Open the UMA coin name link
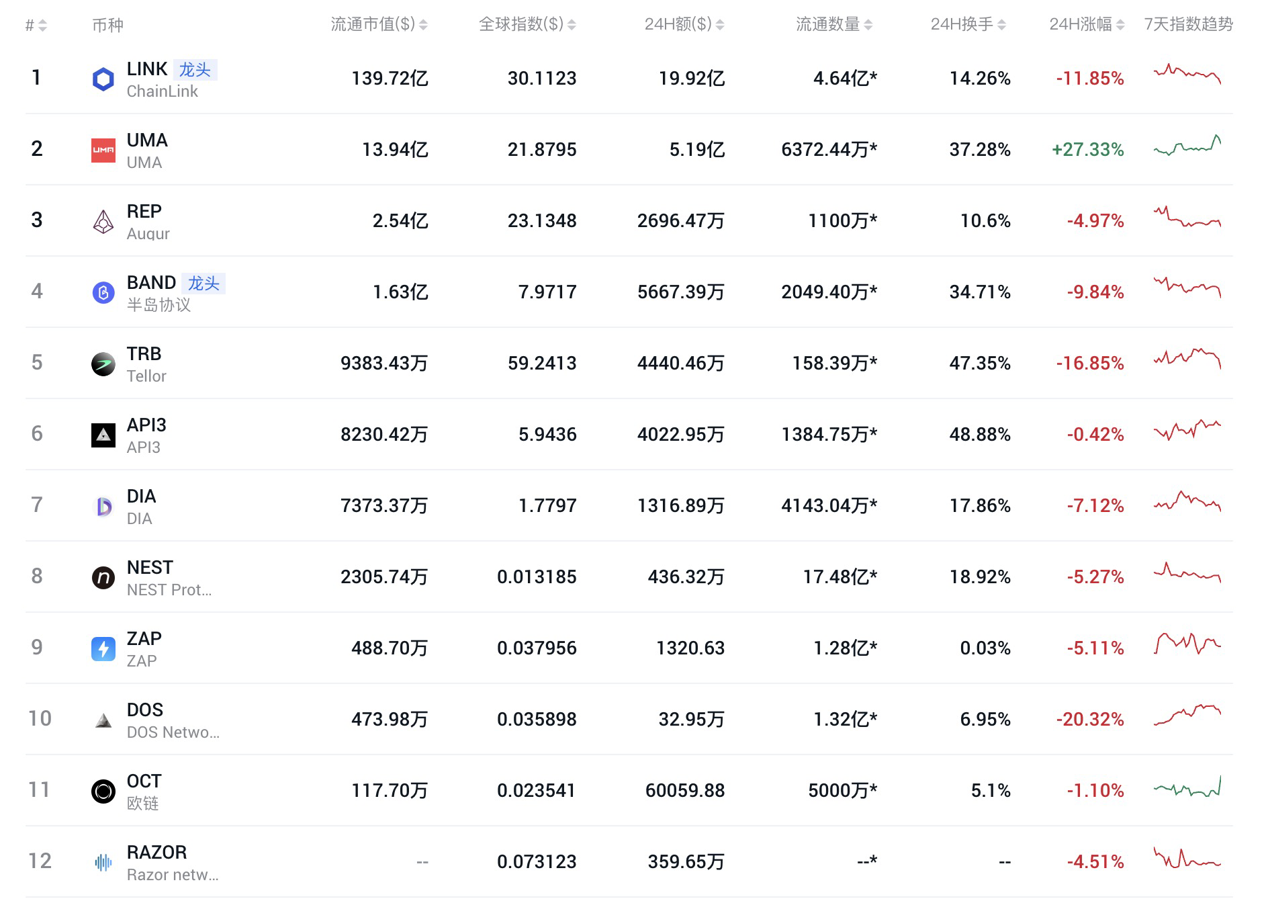 click(147, 140)
